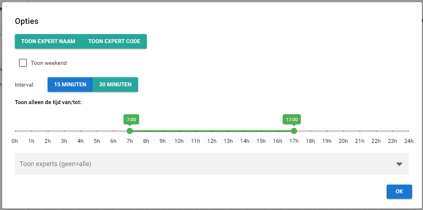Select the Toon Expert Code option
This screenshot has width=423, height=210.
tap(114, 41)
